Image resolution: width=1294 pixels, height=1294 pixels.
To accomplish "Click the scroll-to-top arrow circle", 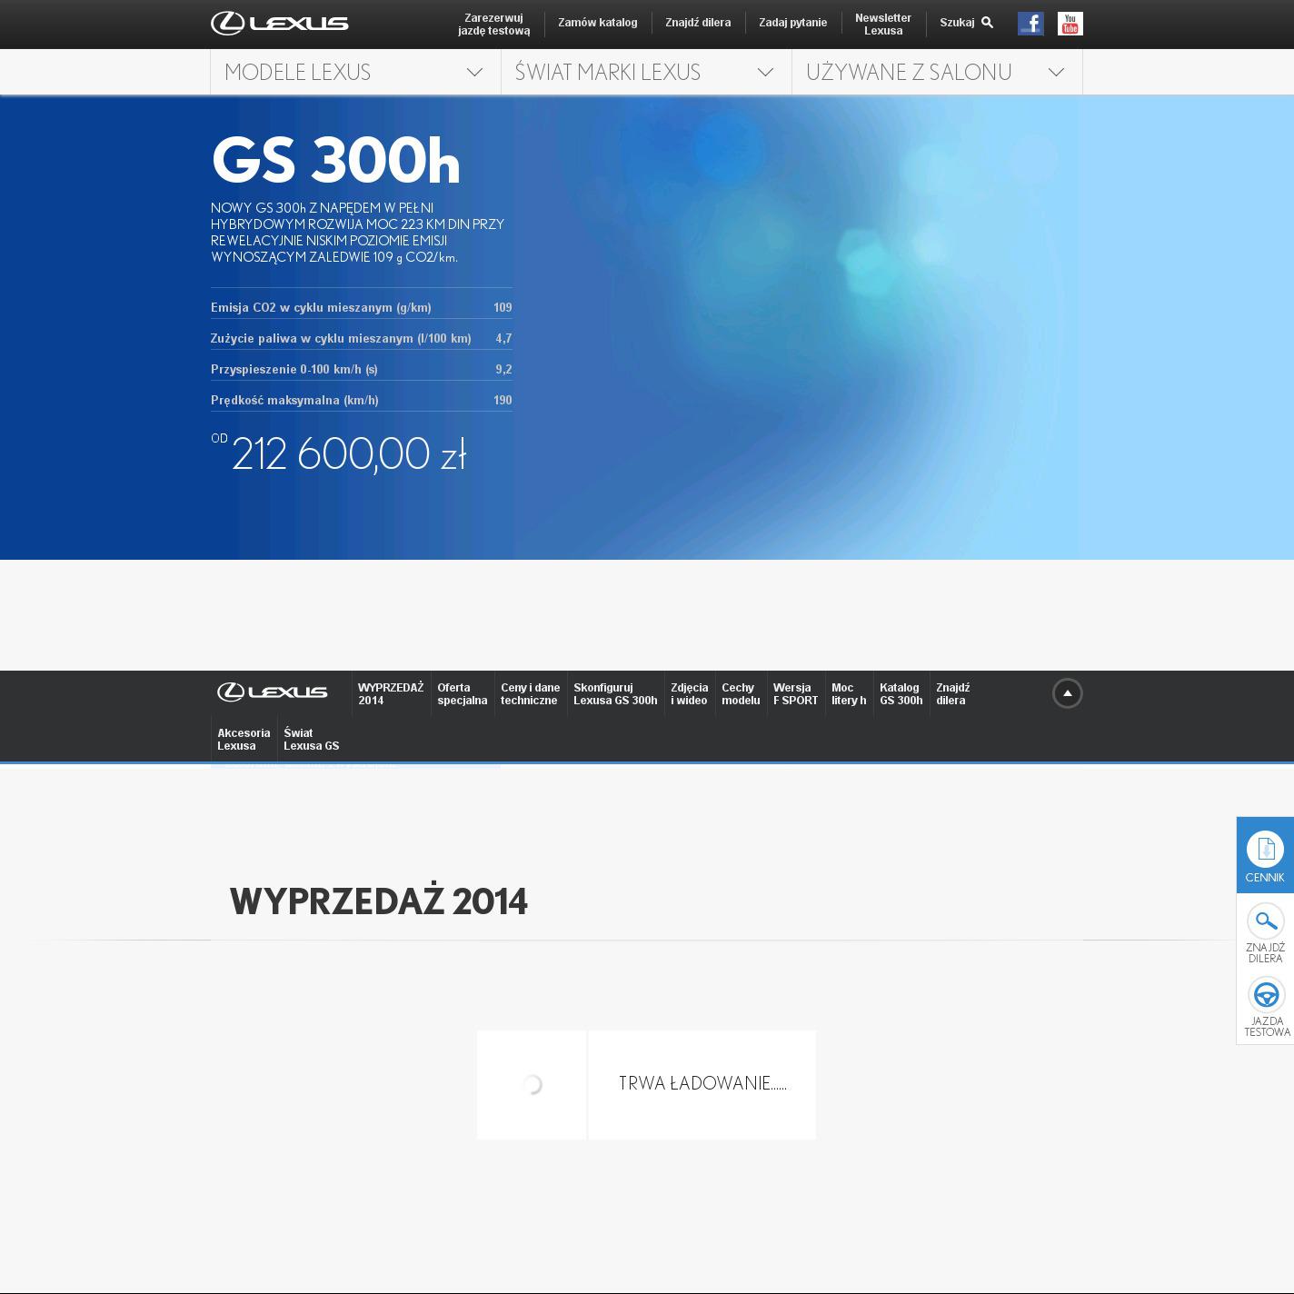I will (1068, 693).
